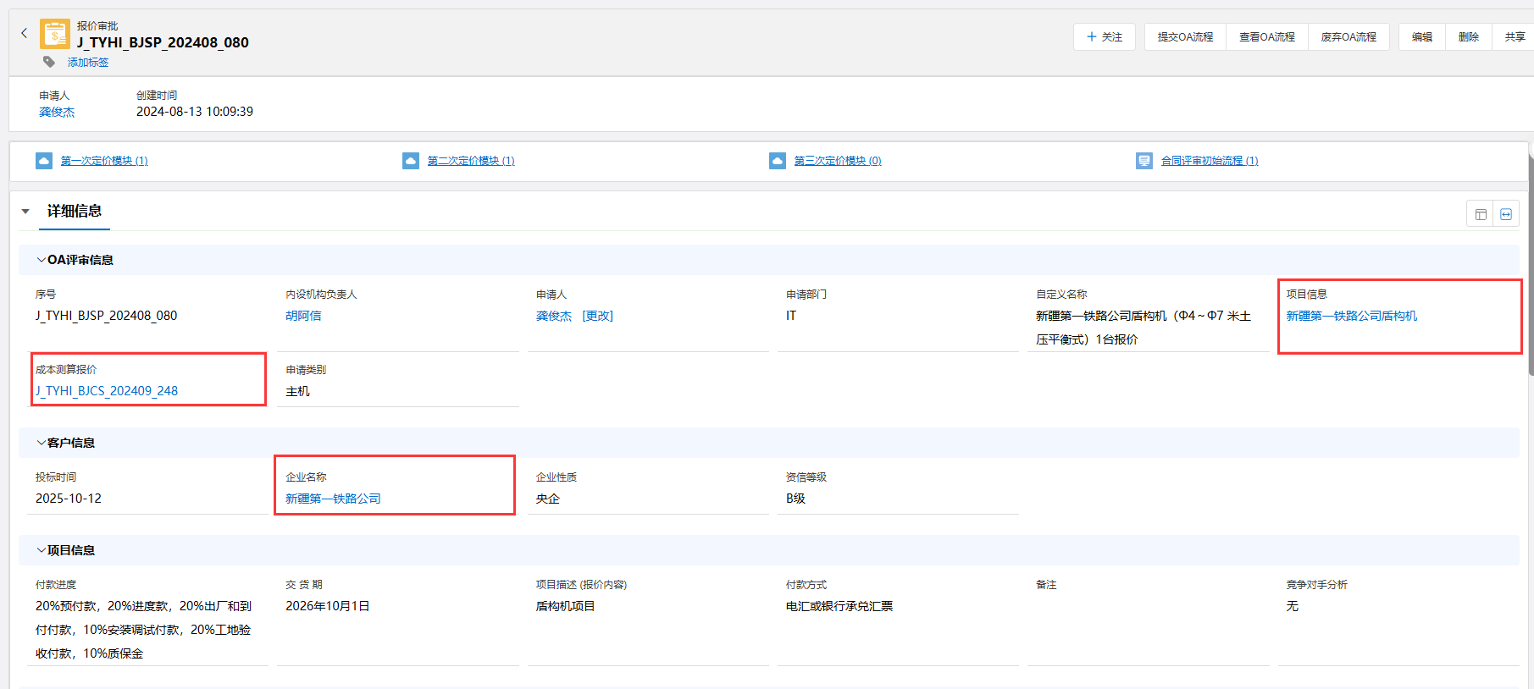Collapse the 项目信息 section

(41, 550)
